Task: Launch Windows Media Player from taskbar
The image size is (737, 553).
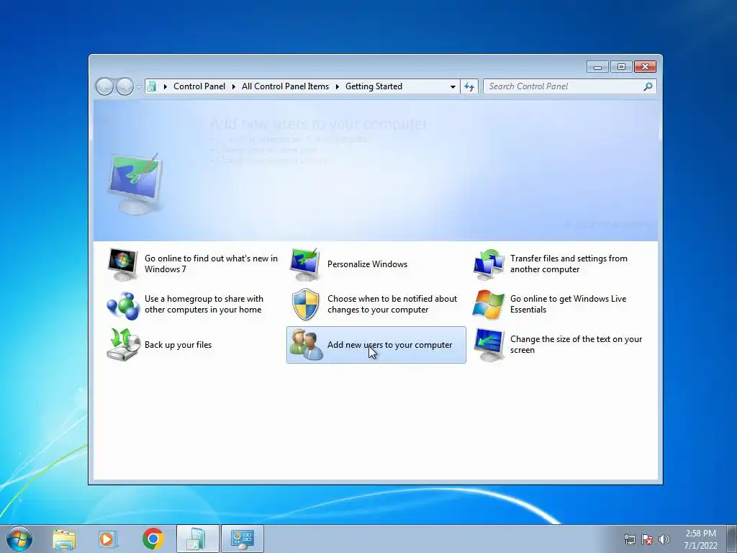Action: pyautogui.click(x=108, y=539)
